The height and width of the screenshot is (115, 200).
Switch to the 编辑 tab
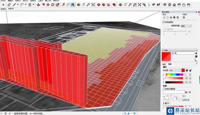pos(170,64)
